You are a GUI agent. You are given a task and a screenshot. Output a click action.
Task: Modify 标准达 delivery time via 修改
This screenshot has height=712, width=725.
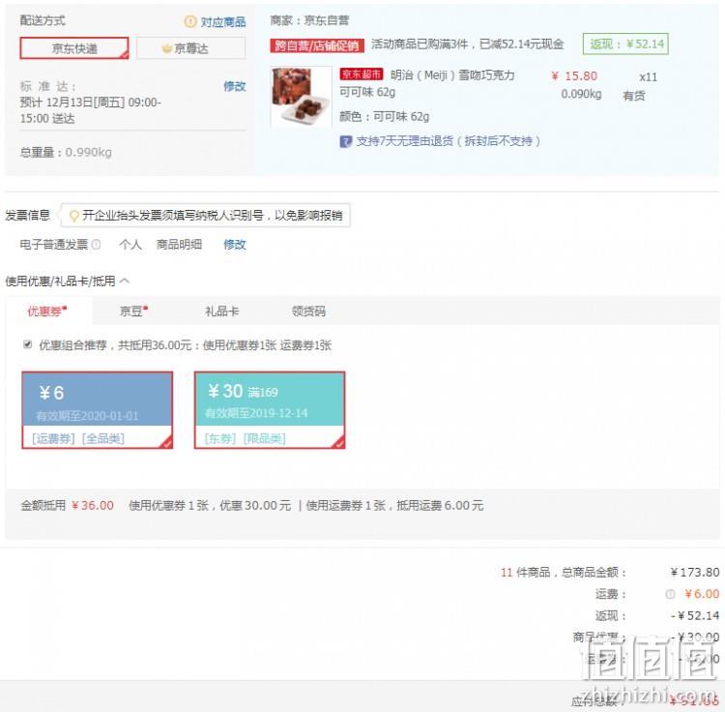coord(235,86)
